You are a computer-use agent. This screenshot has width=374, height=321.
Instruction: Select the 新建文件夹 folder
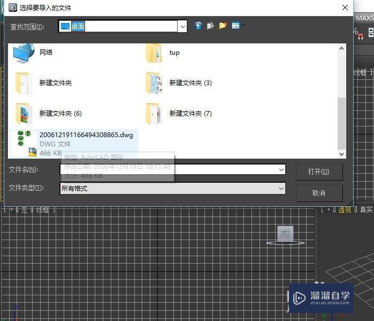pos(44,83)
